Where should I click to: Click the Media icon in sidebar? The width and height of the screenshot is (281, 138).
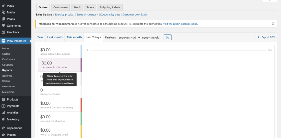click(x=3, y=12)
